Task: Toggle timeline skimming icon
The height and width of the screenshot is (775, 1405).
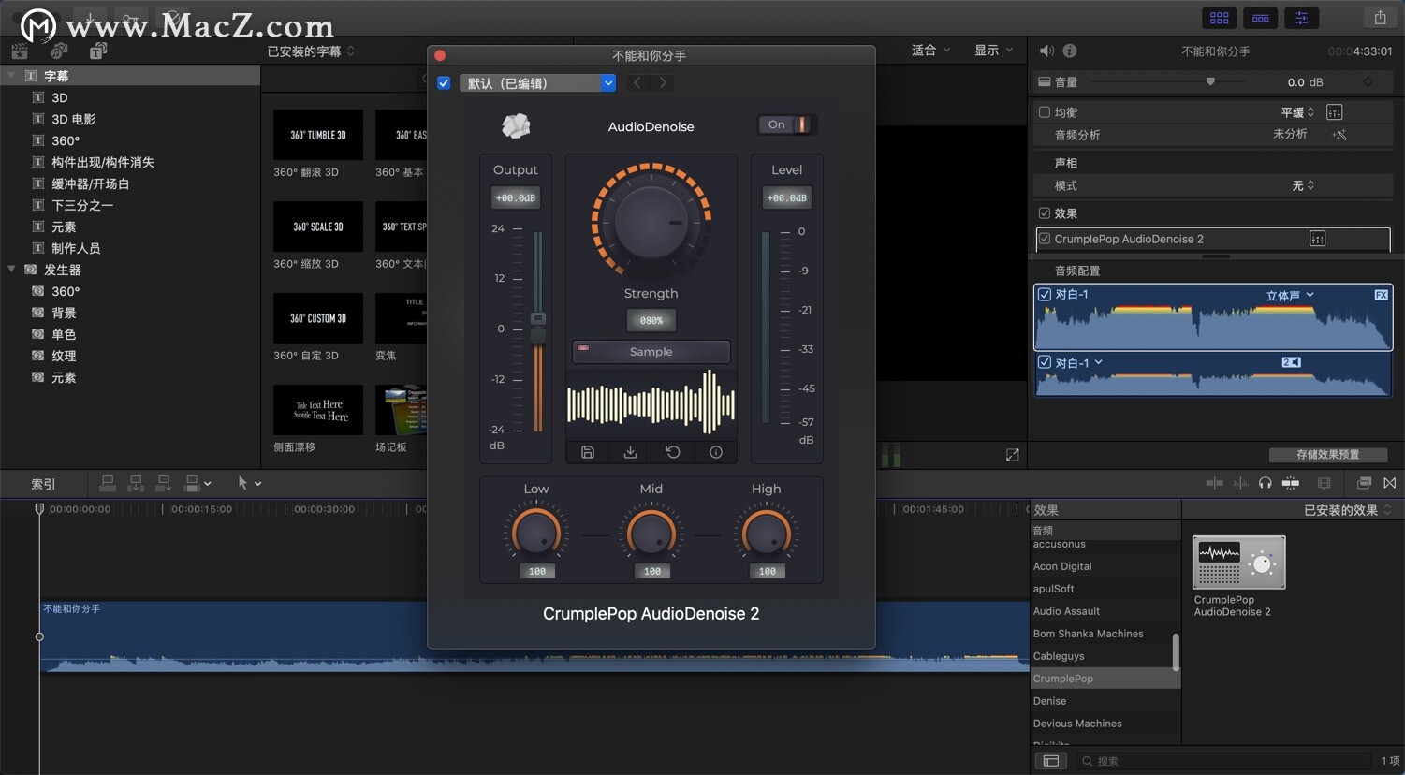Action: (1215, 483)
